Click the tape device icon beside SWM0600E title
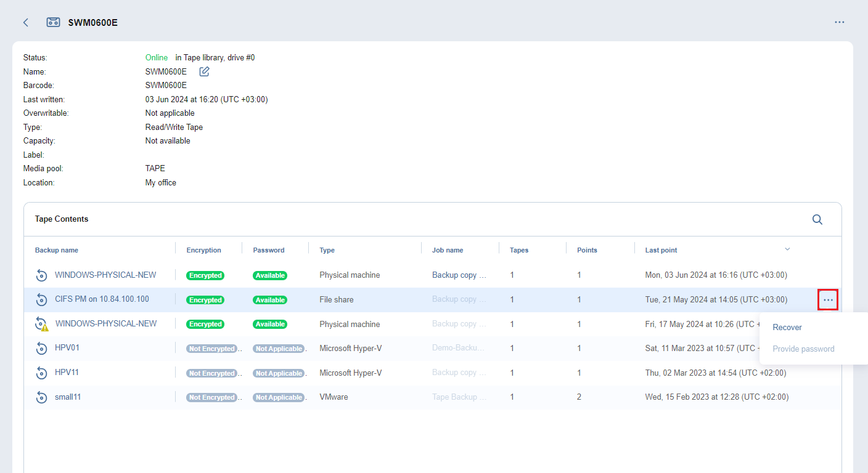Image resolution: width=868 pixels, height=473 pixels. [53, 22]
